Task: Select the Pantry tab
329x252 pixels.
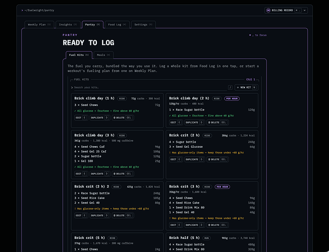Action: pyautogui.click(x=92, y=25)
